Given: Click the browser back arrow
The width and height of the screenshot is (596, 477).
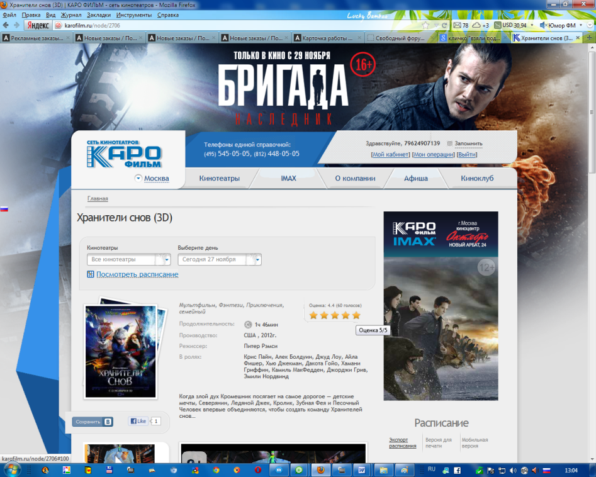Looking at the screenshot, I should click(x=6, y=25).
